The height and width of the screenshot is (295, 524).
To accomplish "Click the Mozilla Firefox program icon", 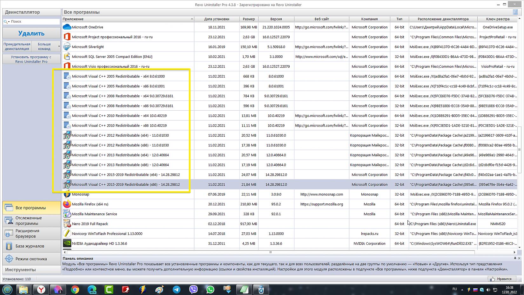I will point(67,204).
